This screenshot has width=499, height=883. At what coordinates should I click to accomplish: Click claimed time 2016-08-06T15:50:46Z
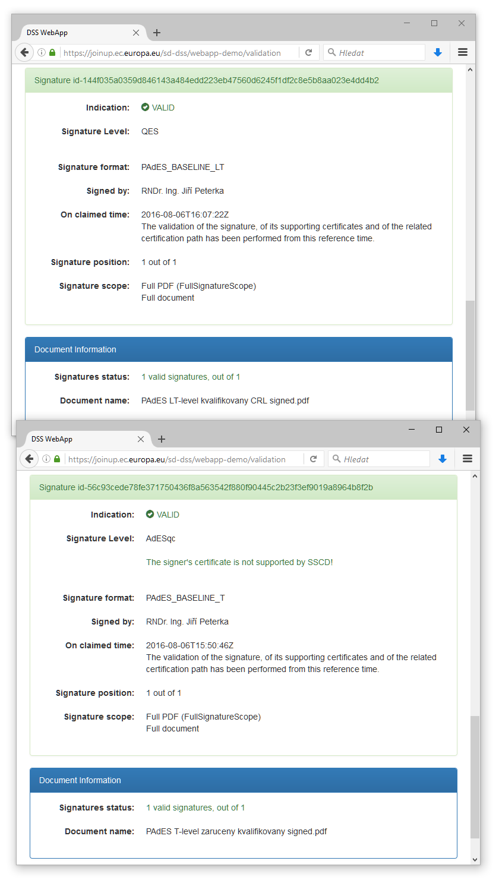[190, 645]
